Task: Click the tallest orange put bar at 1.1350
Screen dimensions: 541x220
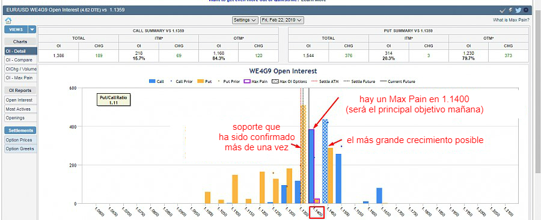Action: pyautogui.click(x=304, y=154)
